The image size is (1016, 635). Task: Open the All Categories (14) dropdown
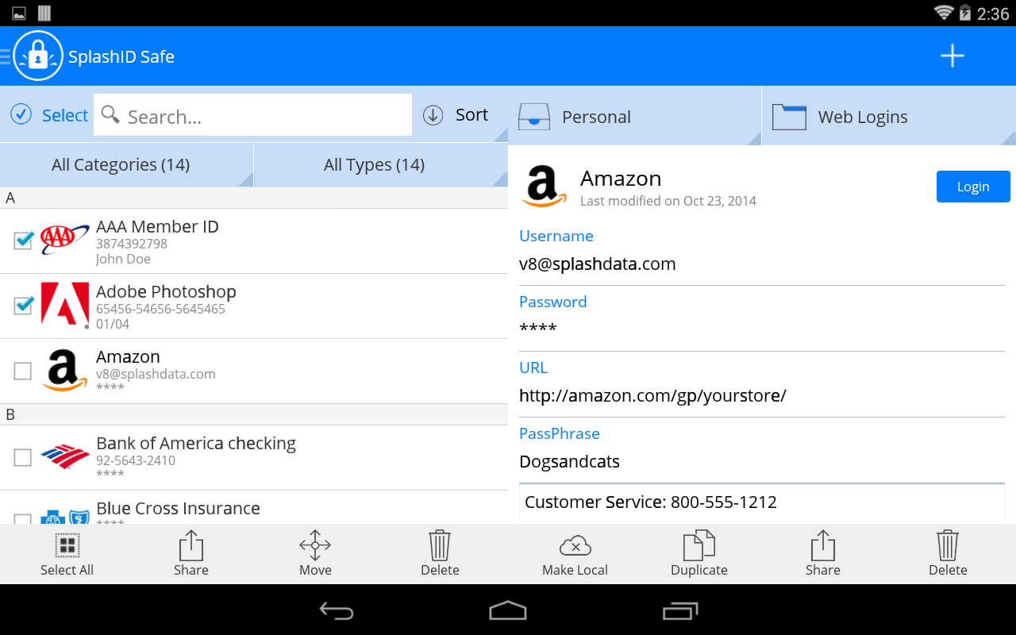click(127, 165)
